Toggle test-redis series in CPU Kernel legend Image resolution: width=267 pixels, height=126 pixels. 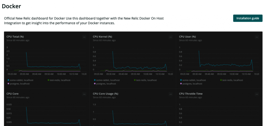(145, 80)
